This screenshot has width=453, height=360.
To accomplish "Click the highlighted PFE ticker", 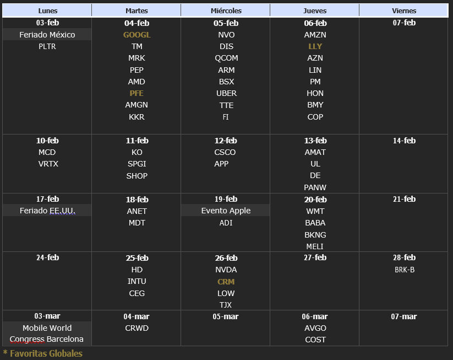I will (x=137, y=93).
